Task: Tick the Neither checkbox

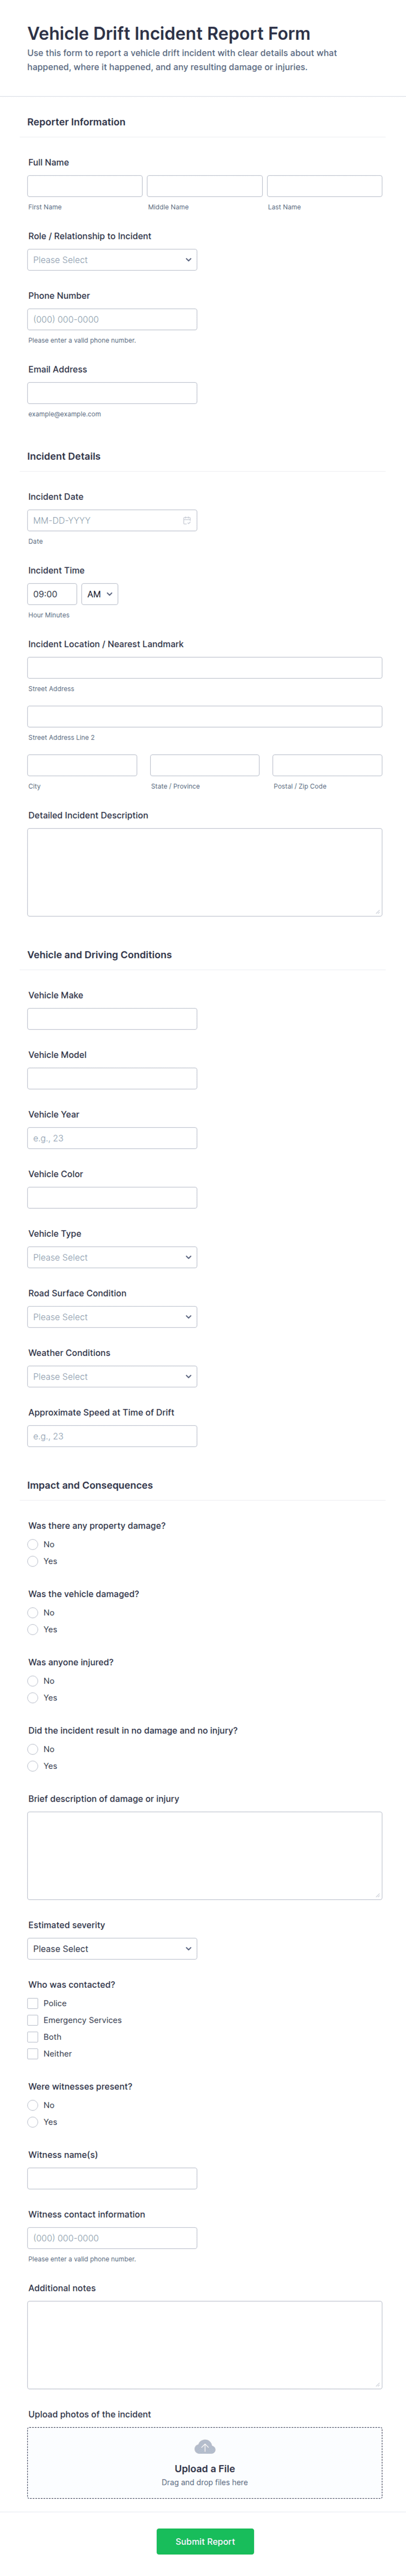Action: click(33, 2053)
